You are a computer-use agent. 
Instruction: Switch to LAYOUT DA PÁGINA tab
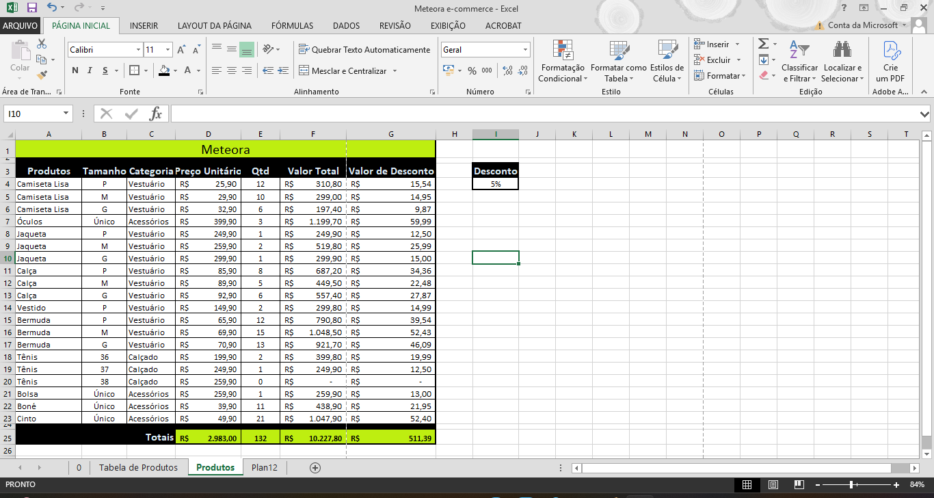215,26
